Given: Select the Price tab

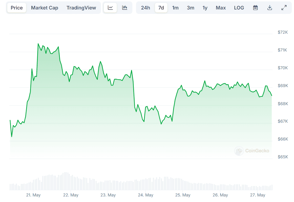Looking at the screenshot, I should tap(17, 8).
